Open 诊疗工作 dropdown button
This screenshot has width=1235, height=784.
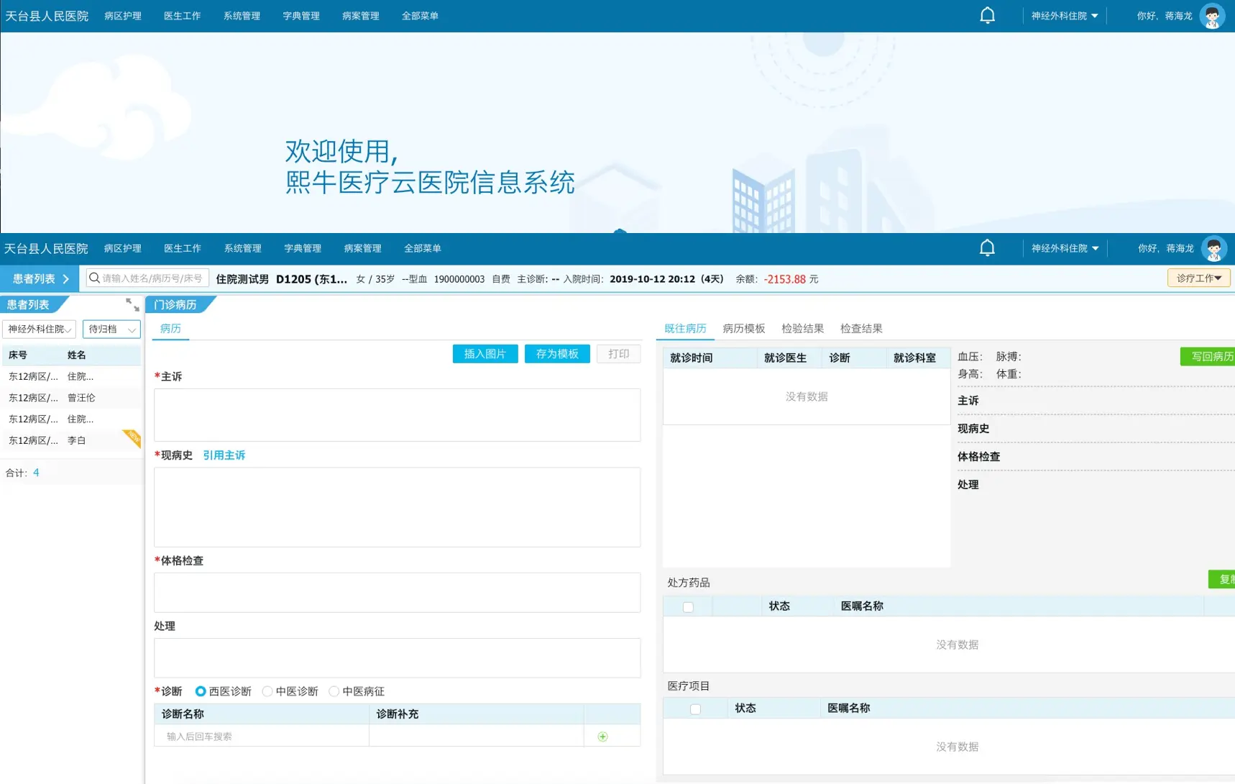(x=1198, y=278)
